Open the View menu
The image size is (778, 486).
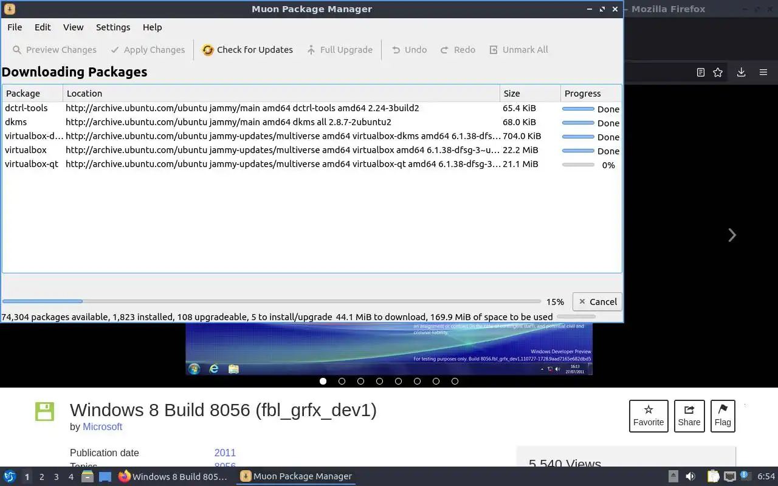point(73,27)
